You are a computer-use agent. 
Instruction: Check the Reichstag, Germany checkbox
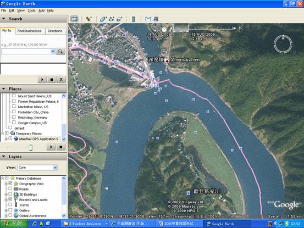pyautogui.click(x=14, y=117)
